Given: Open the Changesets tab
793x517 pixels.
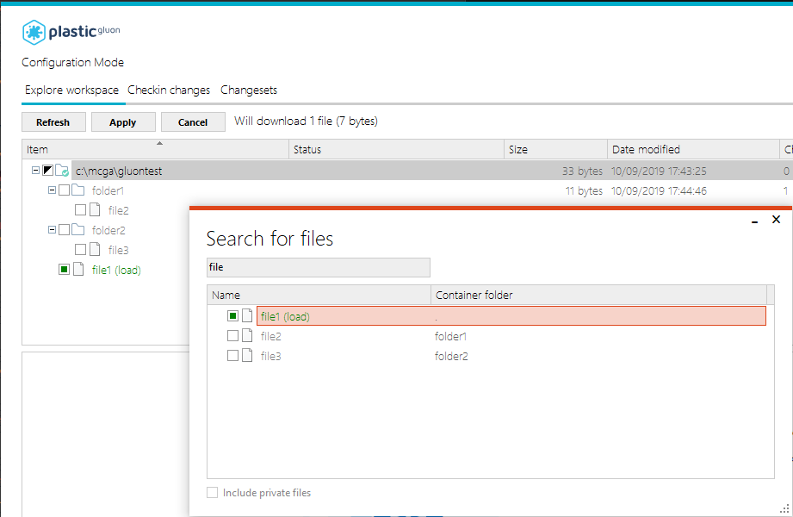Looking at the screenshot, I should [249, 90].
